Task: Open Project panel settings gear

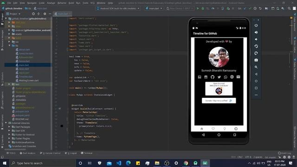Action: [45, 14]
